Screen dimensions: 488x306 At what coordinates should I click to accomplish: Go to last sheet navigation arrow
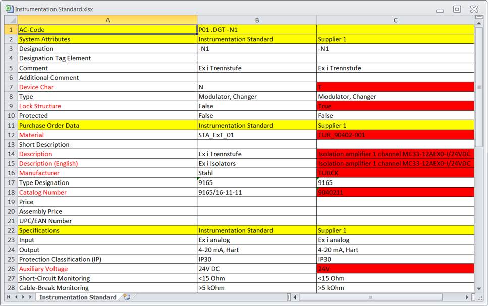(30, 297)
